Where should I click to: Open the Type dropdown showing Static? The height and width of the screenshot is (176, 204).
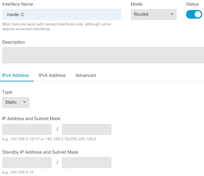coord(16,103)
